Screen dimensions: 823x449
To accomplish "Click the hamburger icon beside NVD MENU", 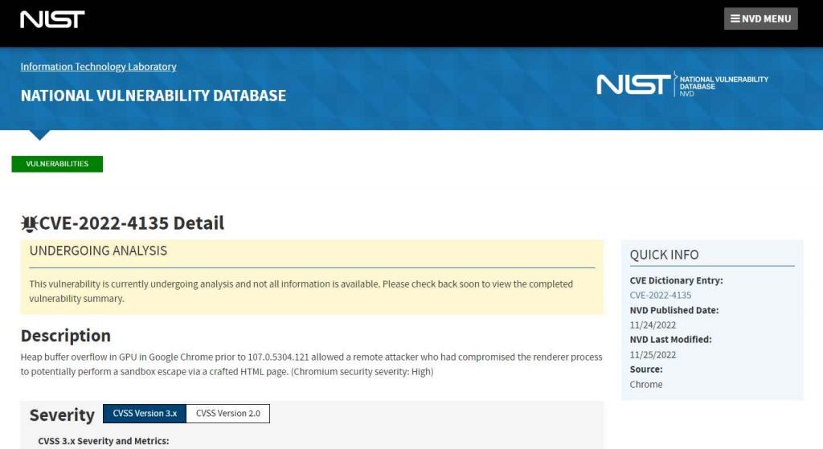I will pyautogui.click(x=735, y=19).
